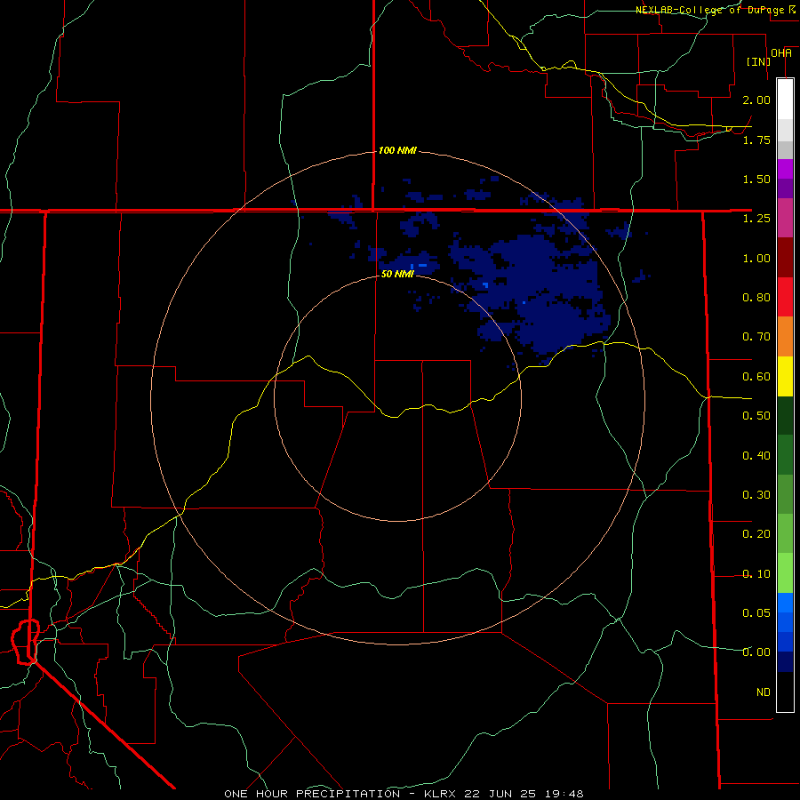Viewport: 800px width, 800px height.
Task: Click the white swatch at top of legend
Action: (785, 99)
